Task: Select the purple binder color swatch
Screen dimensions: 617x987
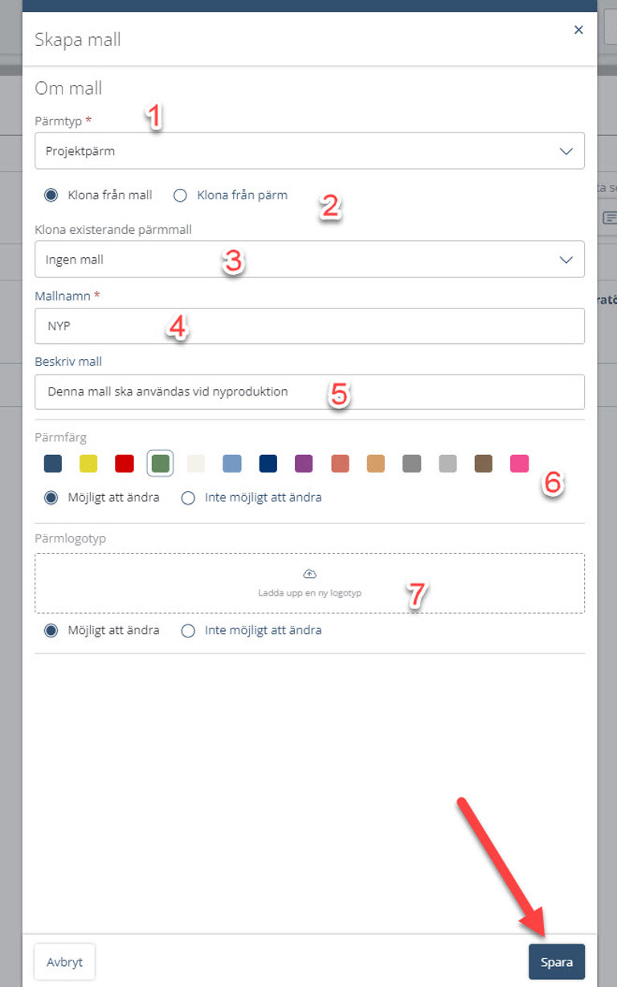Action: 304,463
